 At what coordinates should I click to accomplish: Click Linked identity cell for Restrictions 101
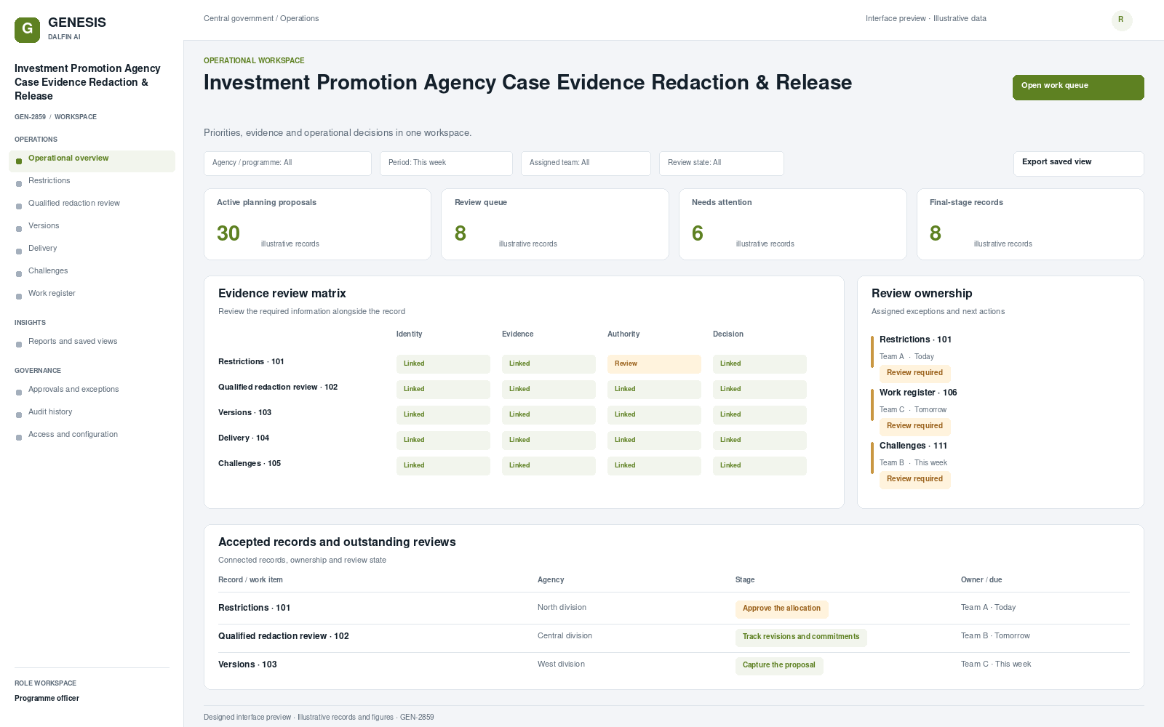click(443, 364)
